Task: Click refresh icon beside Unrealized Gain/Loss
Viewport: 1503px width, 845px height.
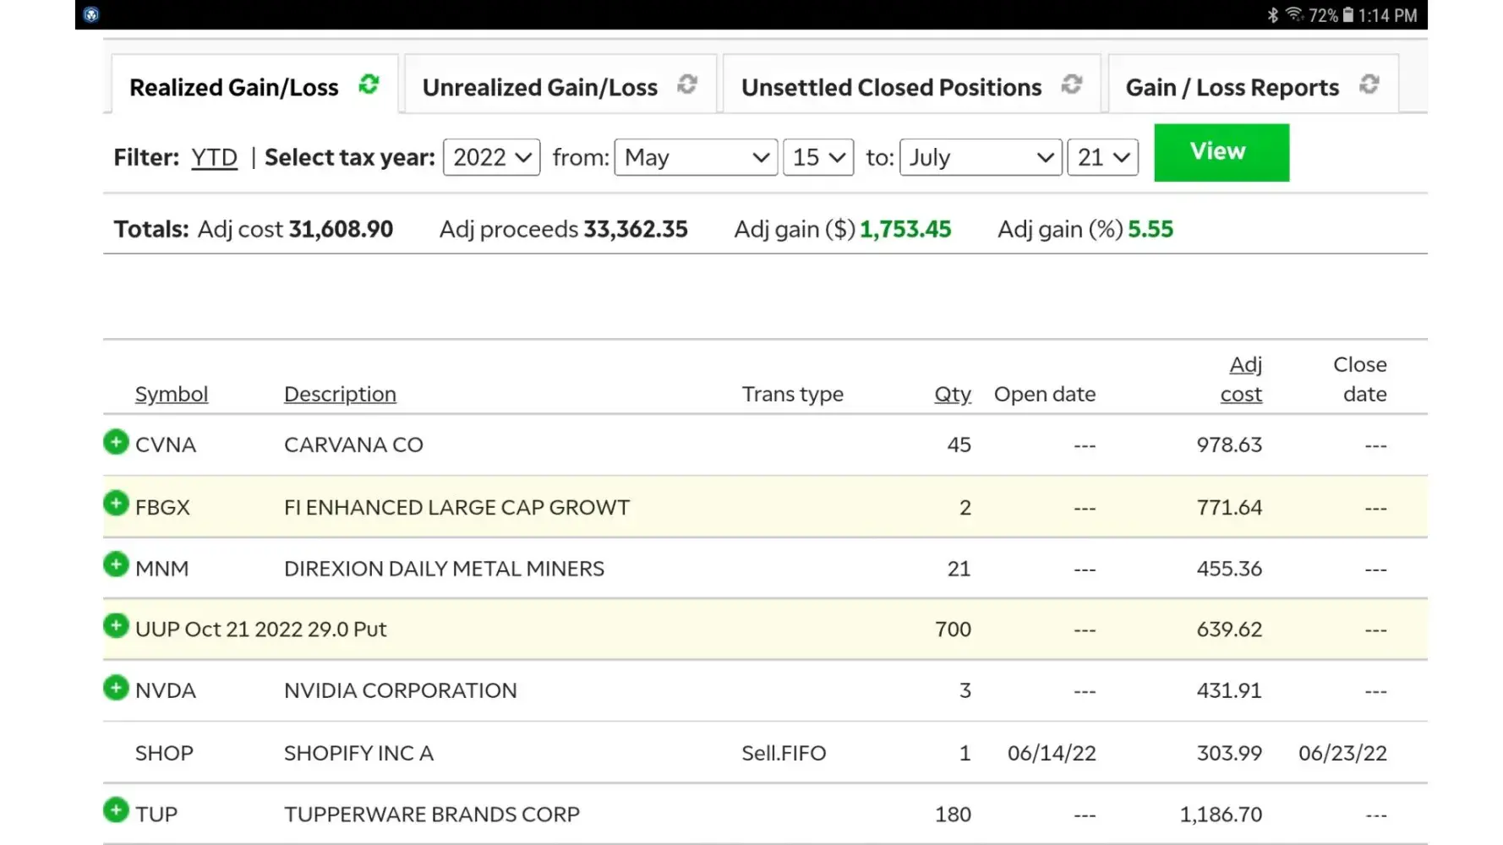Action: pyautogui.click(x=687, y=84)
